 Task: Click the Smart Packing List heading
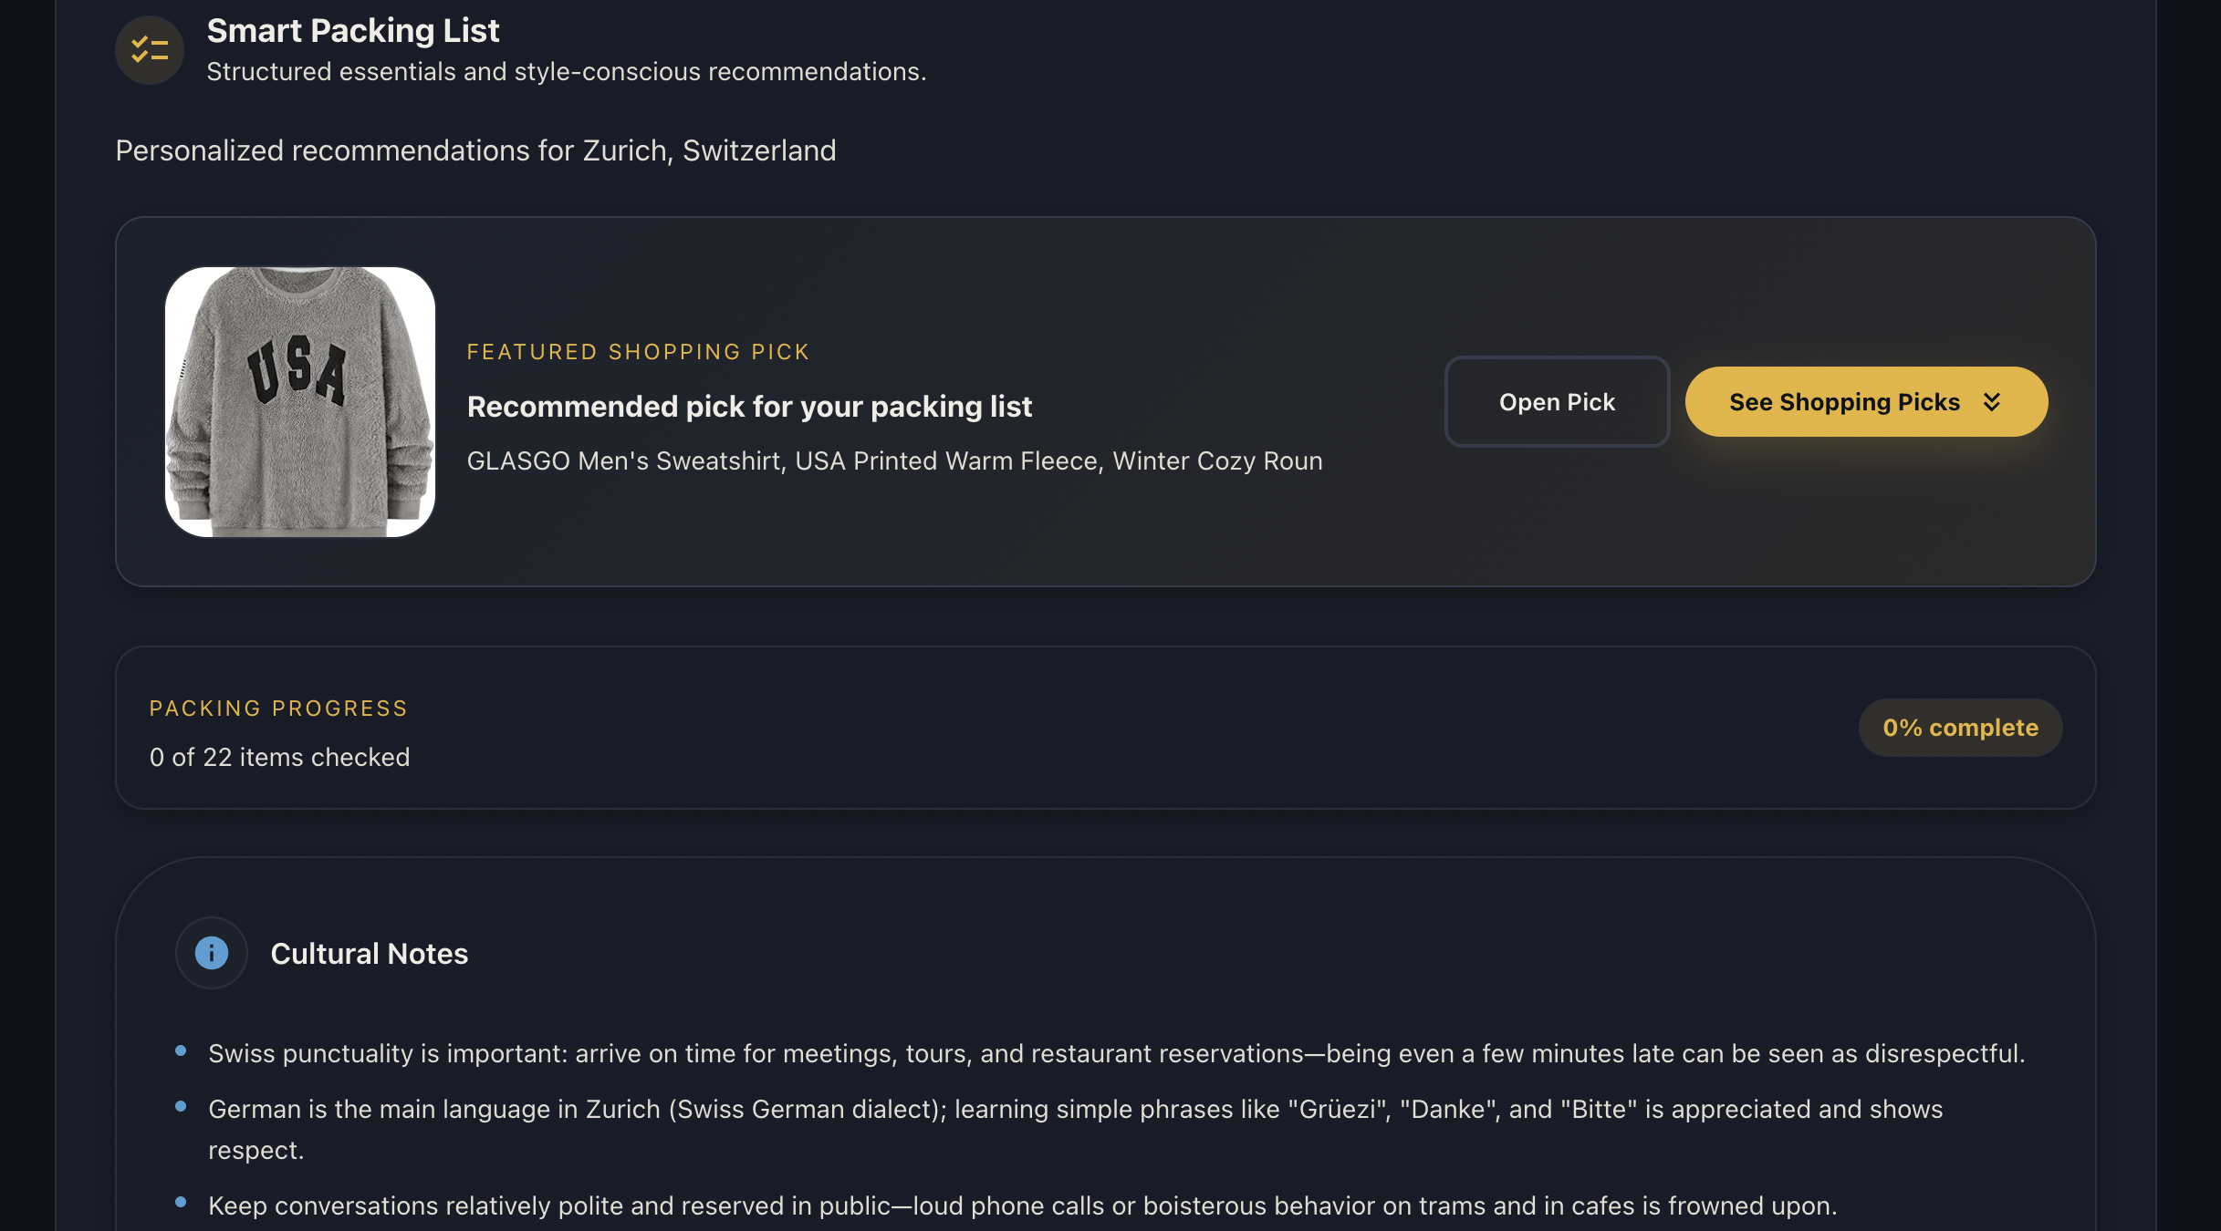coord(353,31)
